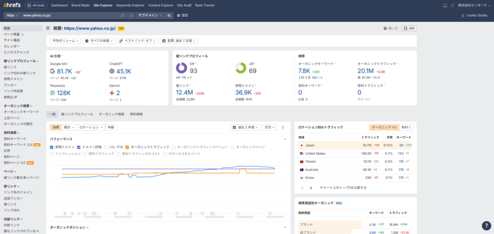Uncheck 参照ドメイン checkbox
Viewport: 494px width, 234px height.
52,147
